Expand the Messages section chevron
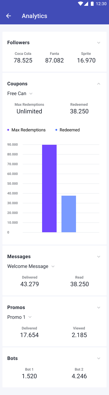The width and height of the screenshot is (109, 395). (99, 257)
